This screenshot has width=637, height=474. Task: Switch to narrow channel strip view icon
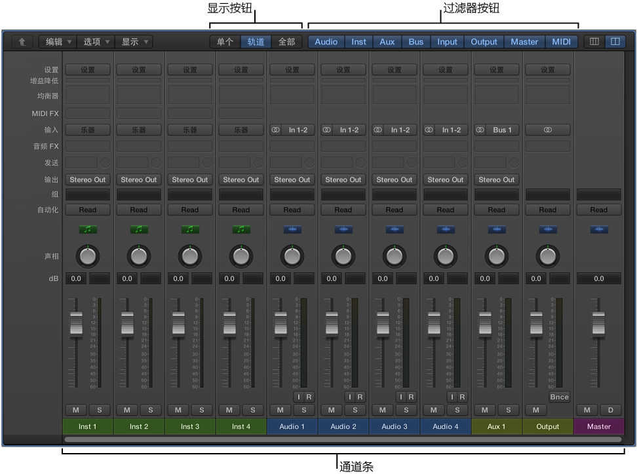click(594, 42)
